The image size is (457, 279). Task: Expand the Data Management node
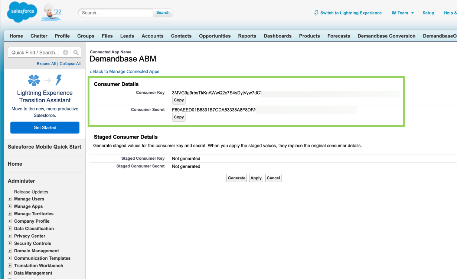click(10, 273)
